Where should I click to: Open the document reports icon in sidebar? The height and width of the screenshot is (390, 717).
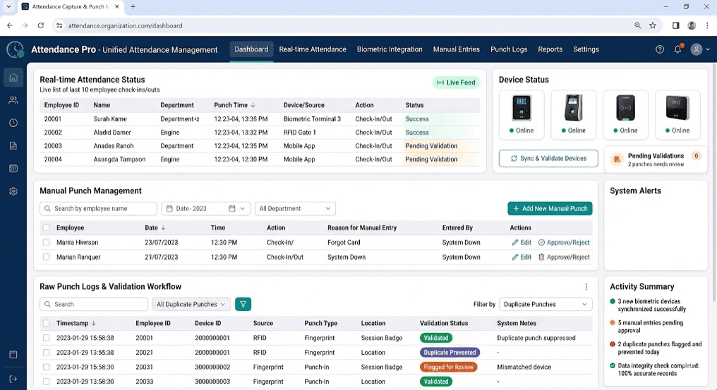click(x=13, y=146)
